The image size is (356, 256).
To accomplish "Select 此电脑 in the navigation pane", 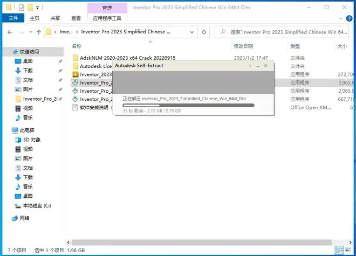I will click(x=27, y=130).
